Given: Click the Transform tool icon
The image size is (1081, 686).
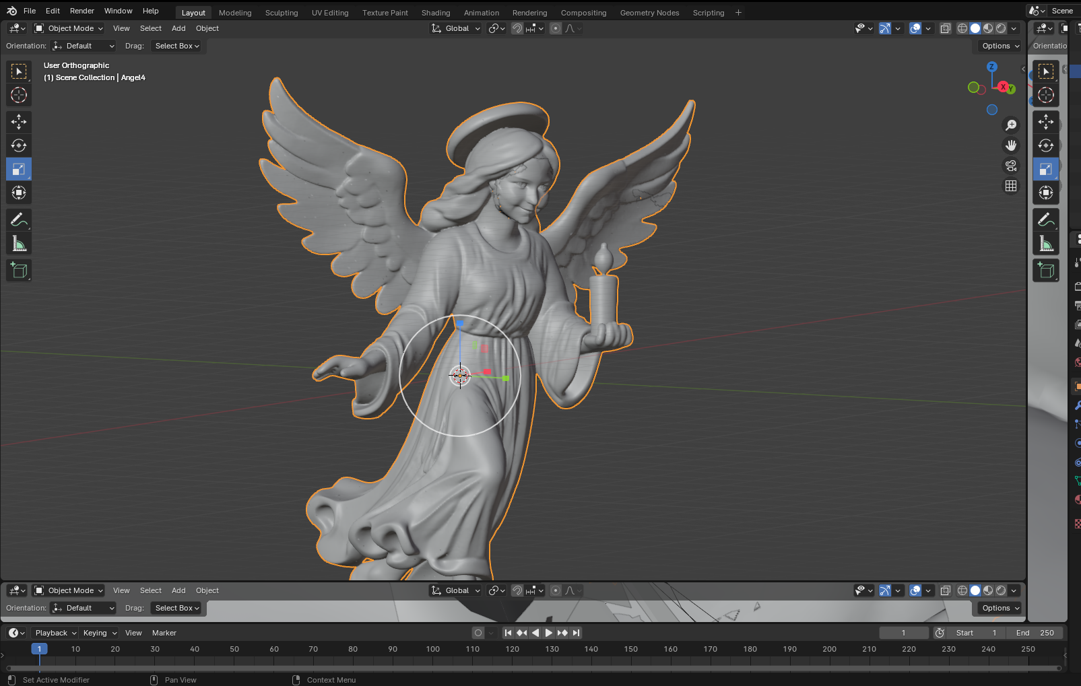Looking at the screenshot, I should tap(19, 193).
